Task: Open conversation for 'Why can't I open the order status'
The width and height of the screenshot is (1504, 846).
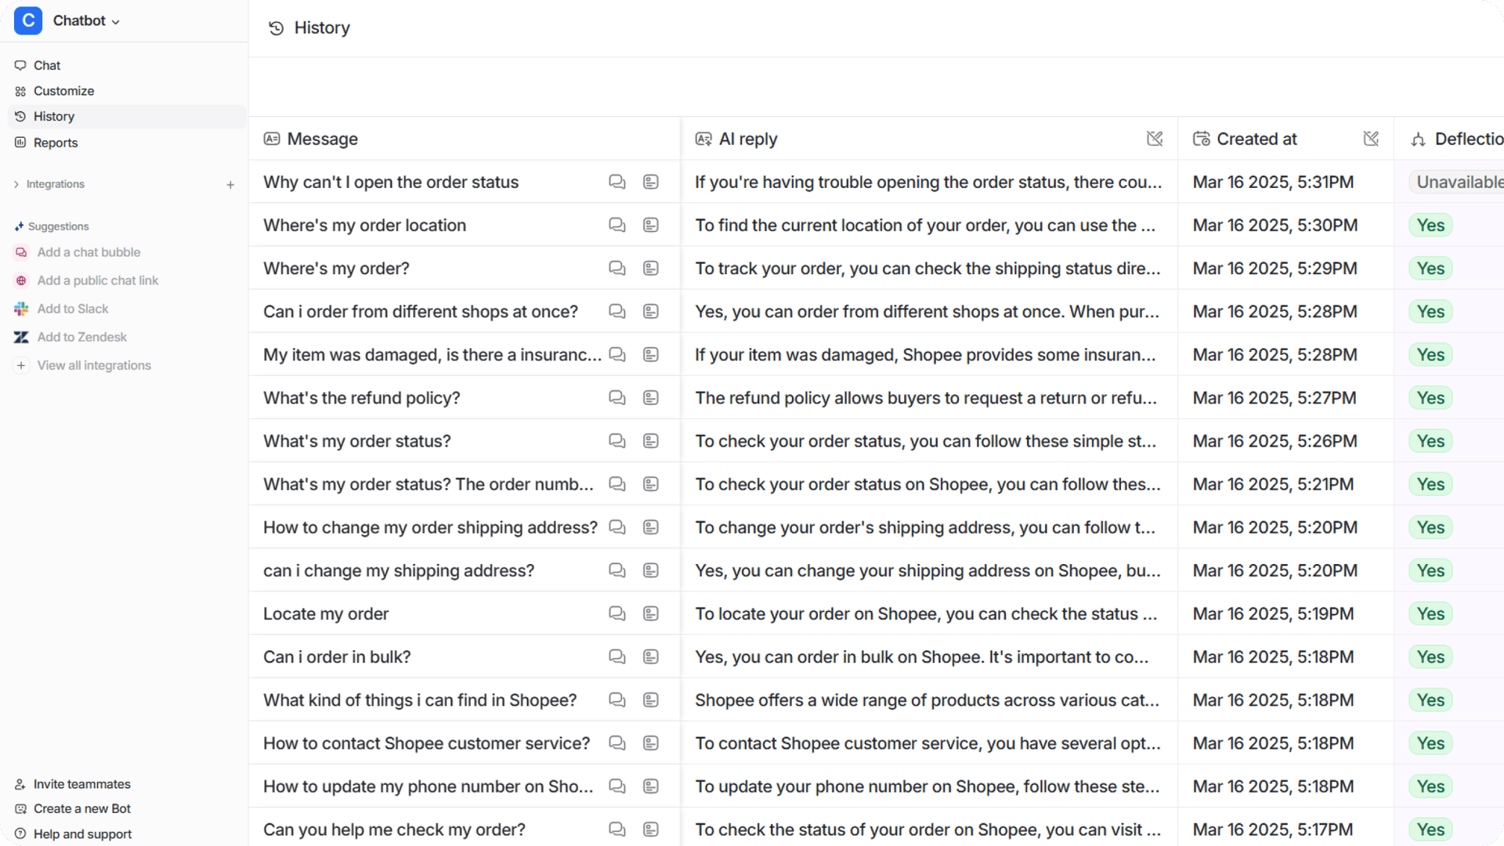Action: (617, 182)
